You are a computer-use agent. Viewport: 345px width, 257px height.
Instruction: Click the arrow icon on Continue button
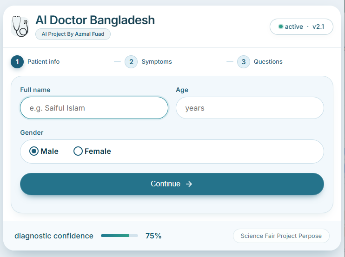click(189, 184)
